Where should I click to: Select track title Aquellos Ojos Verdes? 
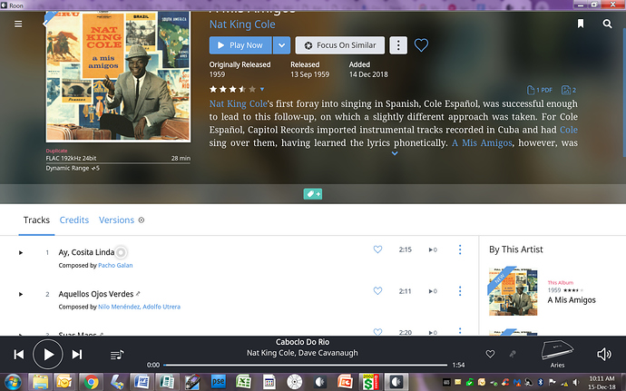coord(96,294)
